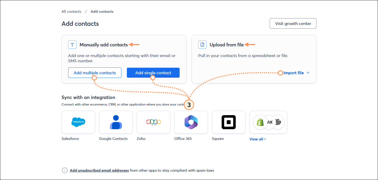Click the Add single contact button

(153, 73)
